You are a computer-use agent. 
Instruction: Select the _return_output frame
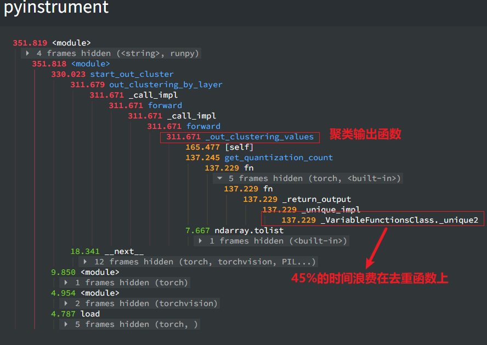point(316,199)
